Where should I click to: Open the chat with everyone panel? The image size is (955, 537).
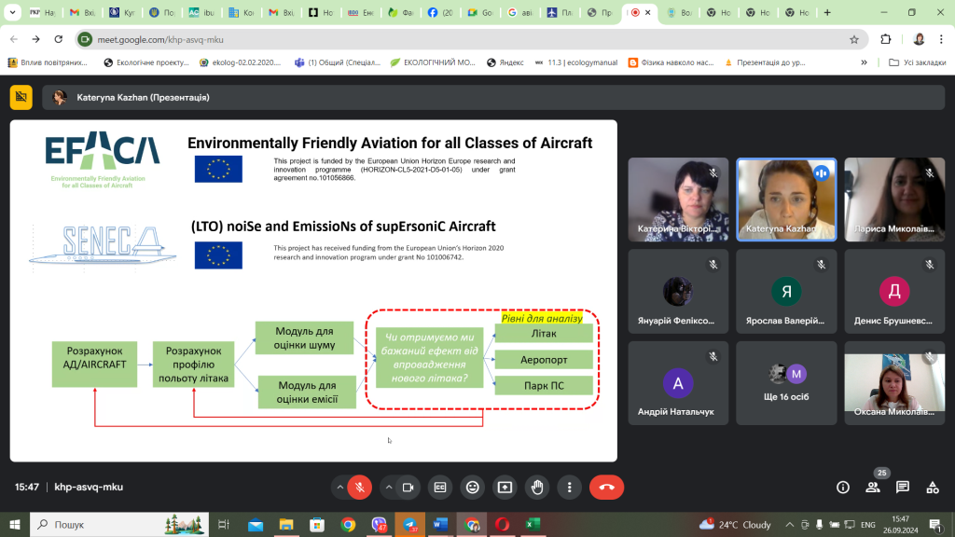pos(903,487)
